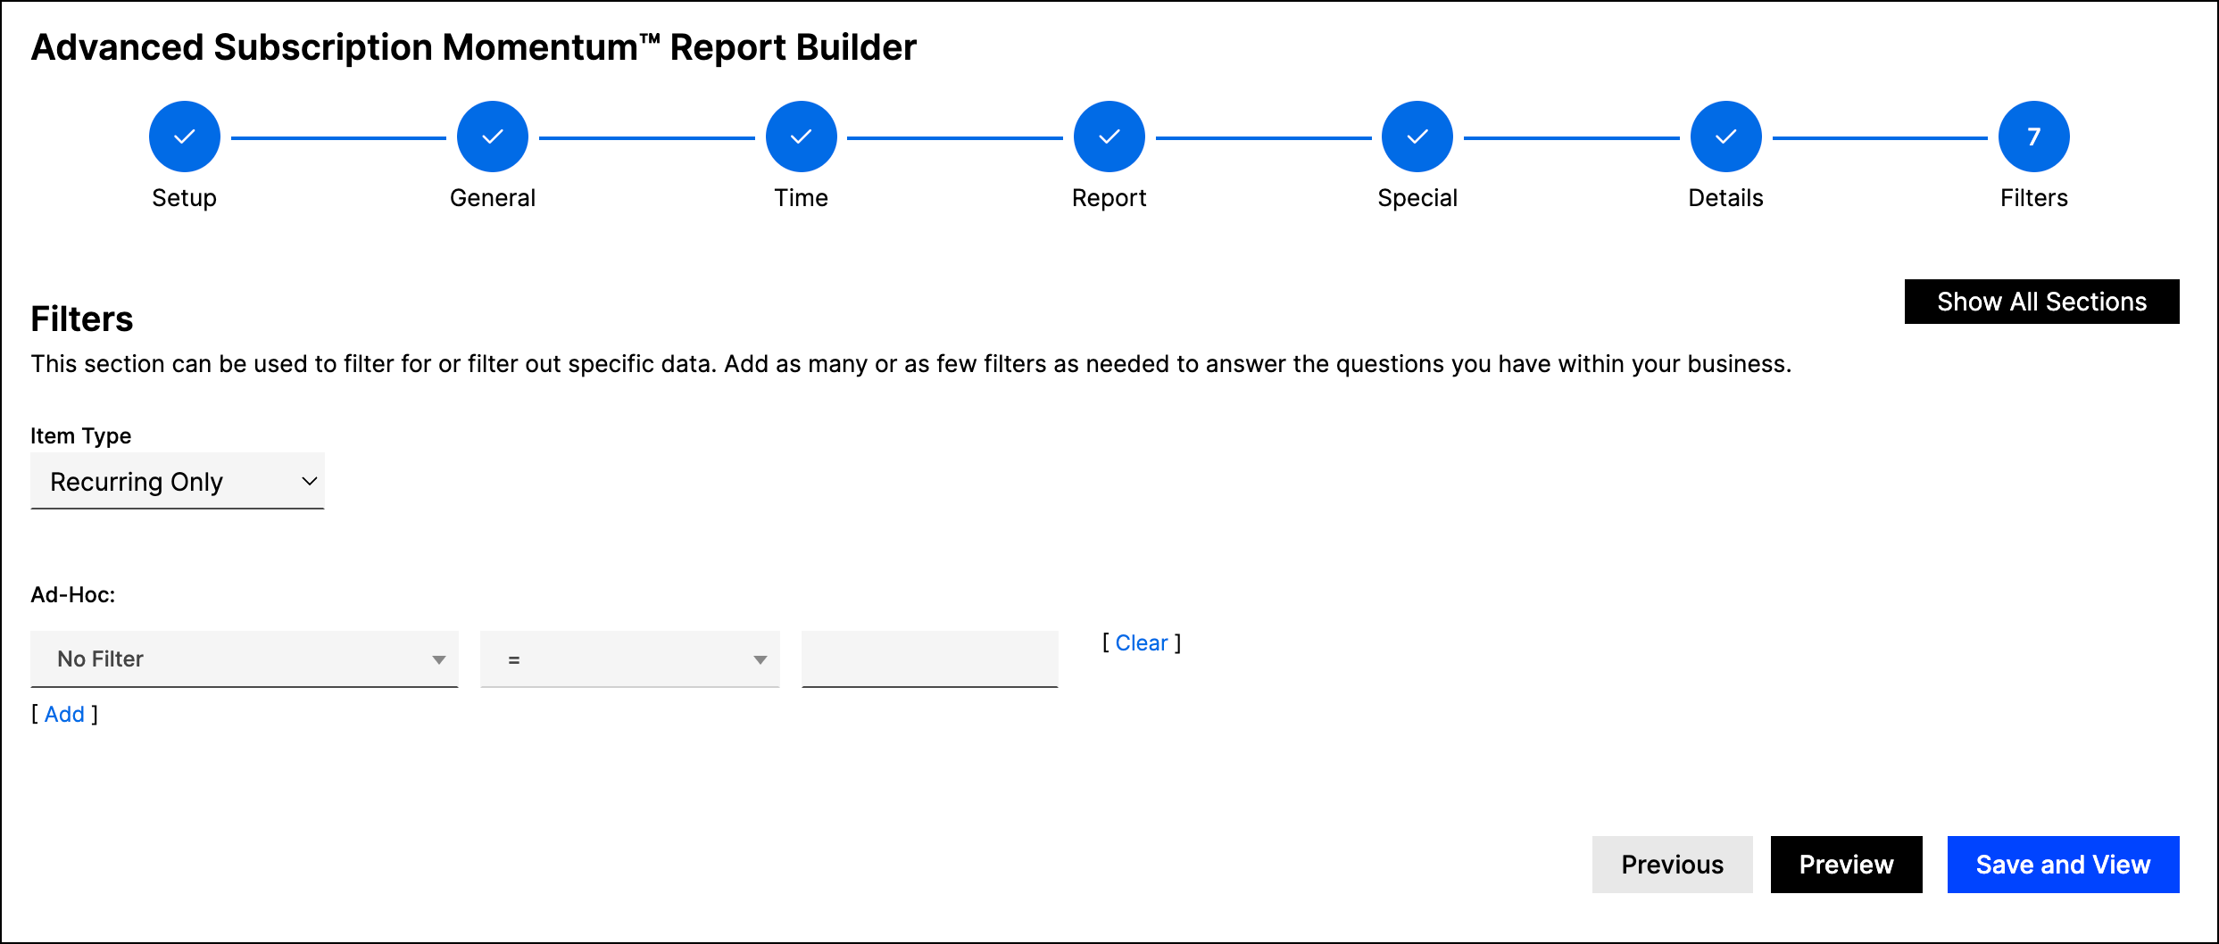
Task: Click Save and View
Action: pos(2064,865)
